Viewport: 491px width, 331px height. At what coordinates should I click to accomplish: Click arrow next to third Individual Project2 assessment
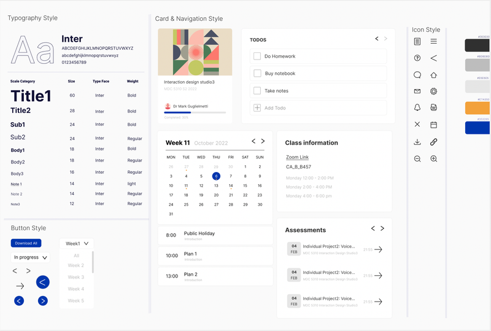pos(378,302)
